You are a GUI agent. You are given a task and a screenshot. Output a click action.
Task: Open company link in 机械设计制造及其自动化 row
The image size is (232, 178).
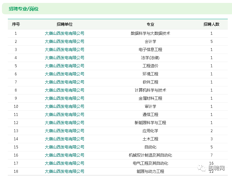click(65, 155)
